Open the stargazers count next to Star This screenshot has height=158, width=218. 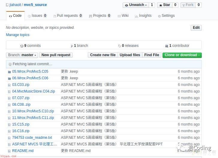pyautogui.click(x=175, y=5)
